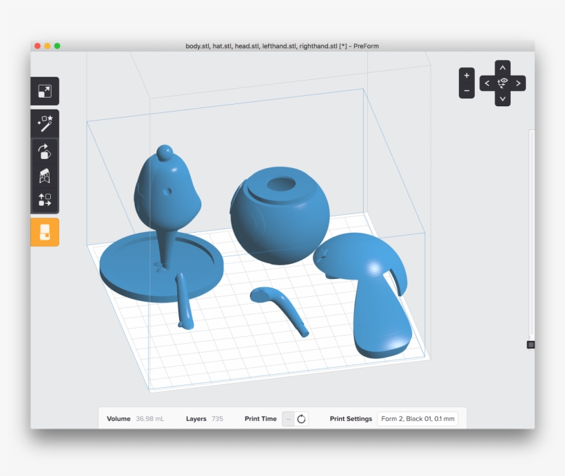The image size is (565, 476).
Task: Zoom in with the plus button
Action: 468,74
